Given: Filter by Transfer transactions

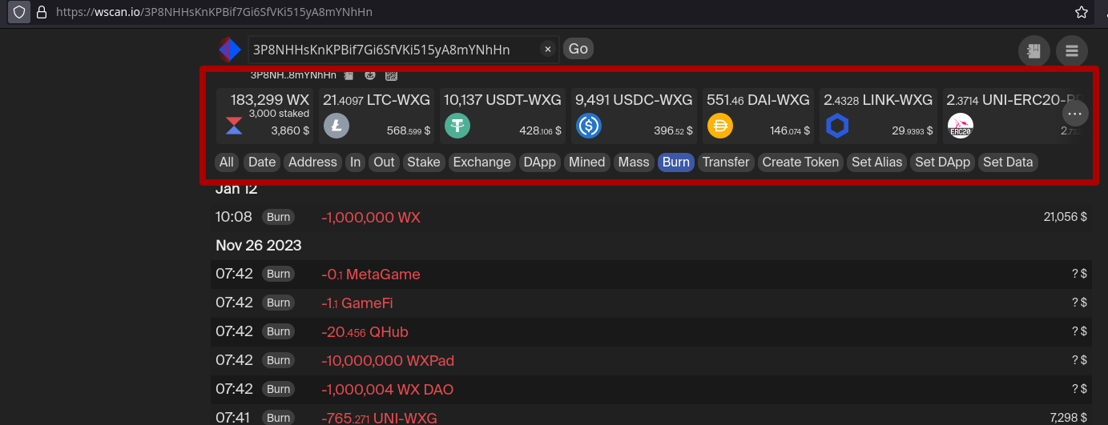Looking at the screenshot, I should (x=726, y=162).
